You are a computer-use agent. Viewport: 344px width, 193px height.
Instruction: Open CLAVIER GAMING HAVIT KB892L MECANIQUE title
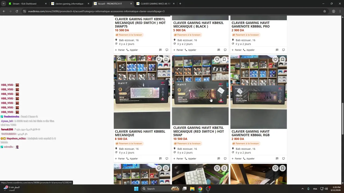pos(198,25)
